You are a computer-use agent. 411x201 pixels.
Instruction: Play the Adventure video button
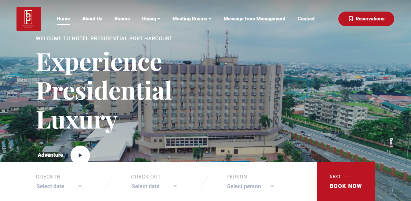point(80,155)
